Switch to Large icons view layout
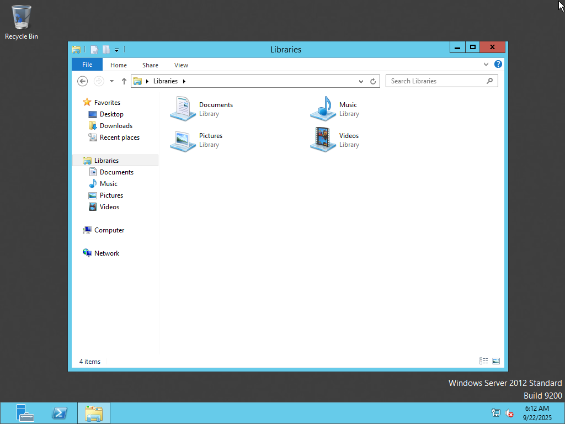This screenshot has height=424, width=565. 496,361
